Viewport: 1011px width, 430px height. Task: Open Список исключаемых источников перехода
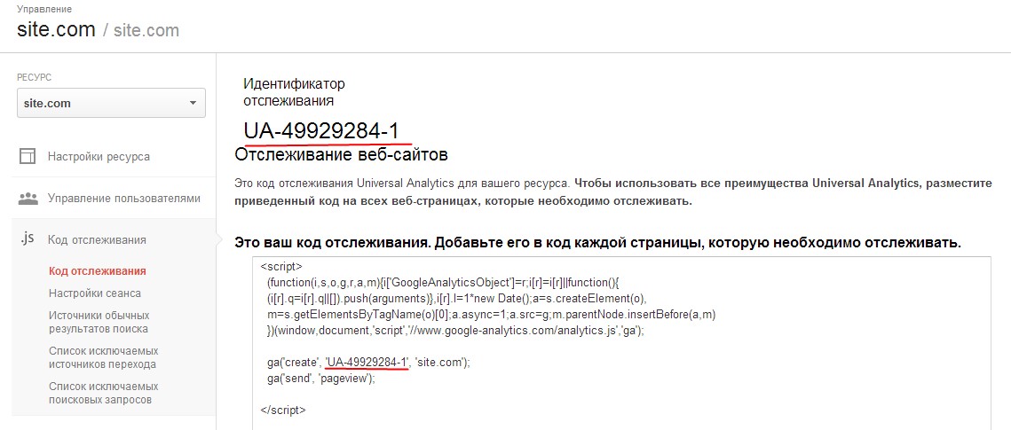click(103, 357)
